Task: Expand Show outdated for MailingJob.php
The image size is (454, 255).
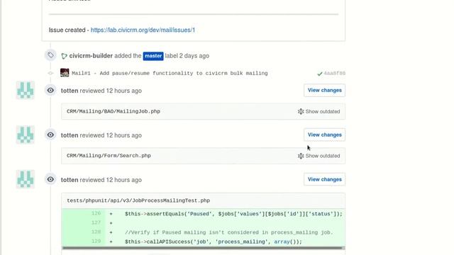Action: click(x=319, y=112)
